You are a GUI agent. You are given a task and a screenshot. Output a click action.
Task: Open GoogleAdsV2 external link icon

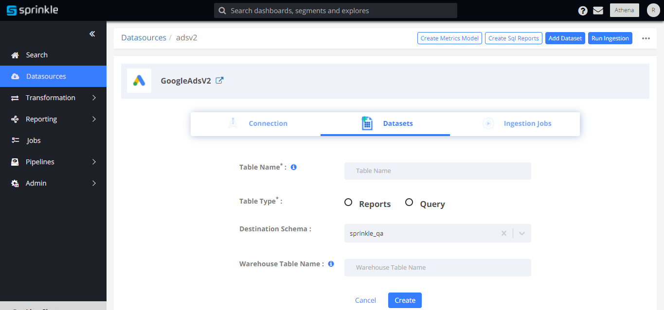point(219,81)
